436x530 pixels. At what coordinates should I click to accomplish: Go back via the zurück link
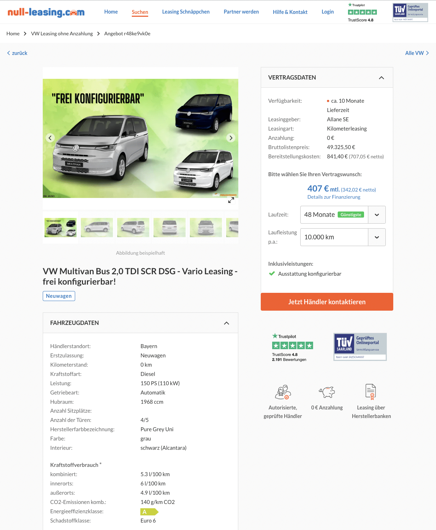pos(17,53)
